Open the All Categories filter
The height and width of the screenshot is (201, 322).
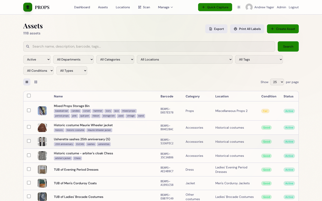pyautogui.click(x=115, y=60)
